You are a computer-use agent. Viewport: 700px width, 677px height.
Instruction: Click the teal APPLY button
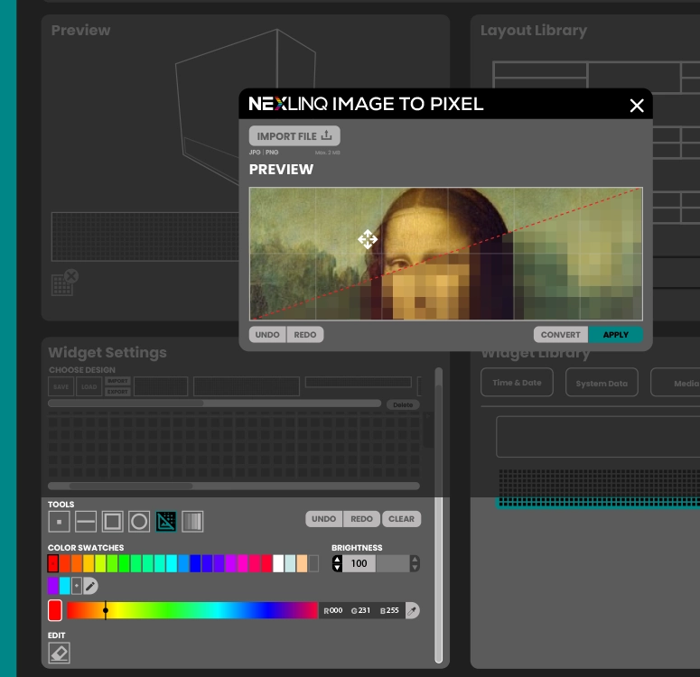click(616, 335)
